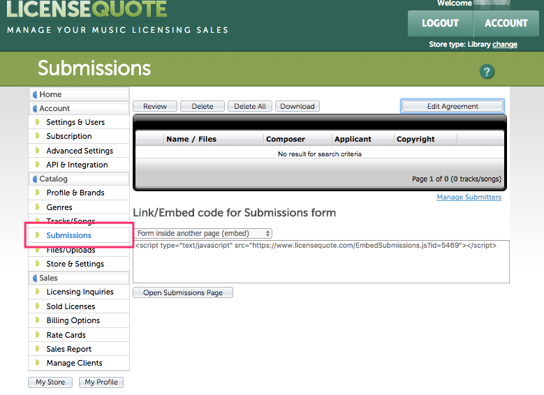Open Submissions in the sidebar menu
This screenshot has height=395, width=544.
click(68, 235)
